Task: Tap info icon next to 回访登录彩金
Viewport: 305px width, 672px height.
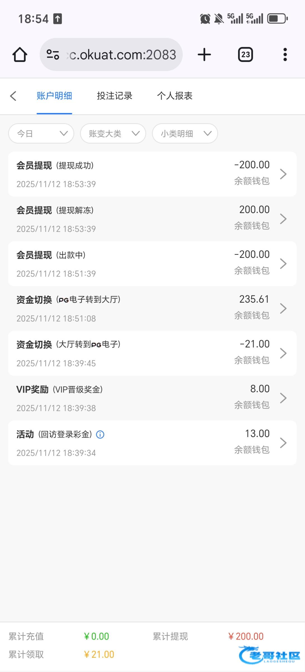Action: coord(100,435)
